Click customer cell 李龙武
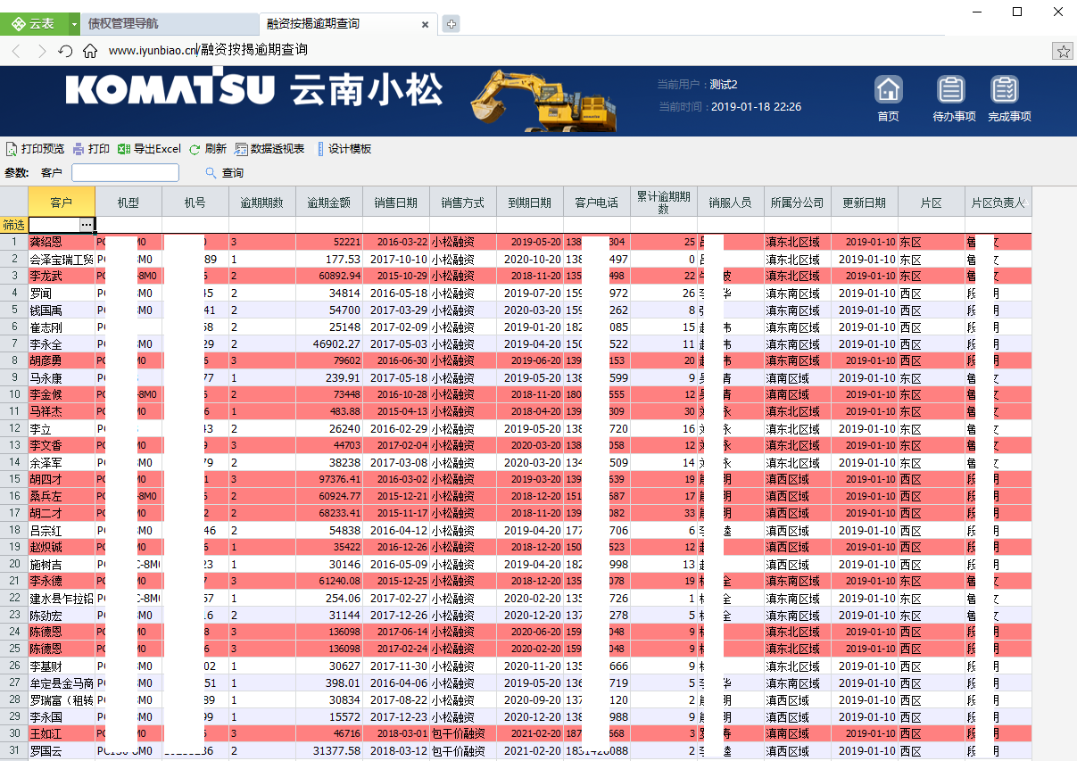 (62, 276)
